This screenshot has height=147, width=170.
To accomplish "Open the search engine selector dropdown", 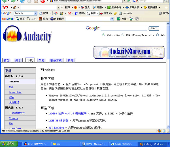I will point(138,1).
